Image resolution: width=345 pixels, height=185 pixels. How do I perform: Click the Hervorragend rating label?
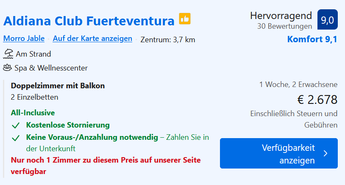pos(281,16)
